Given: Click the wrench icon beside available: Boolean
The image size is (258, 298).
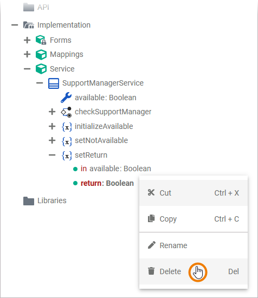Looking at the screenshot, I should pyautogui.click(x=66, y=98).
